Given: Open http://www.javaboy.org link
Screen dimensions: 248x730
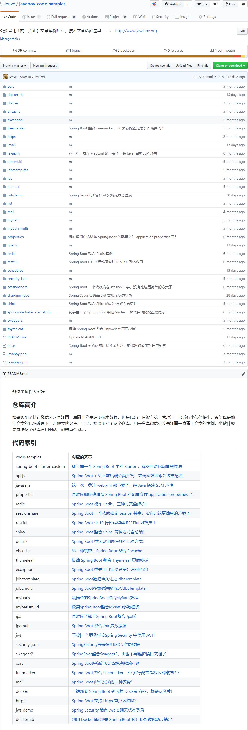Looking at the screenshot, I should pyautogui.click(x=136, y=31).
